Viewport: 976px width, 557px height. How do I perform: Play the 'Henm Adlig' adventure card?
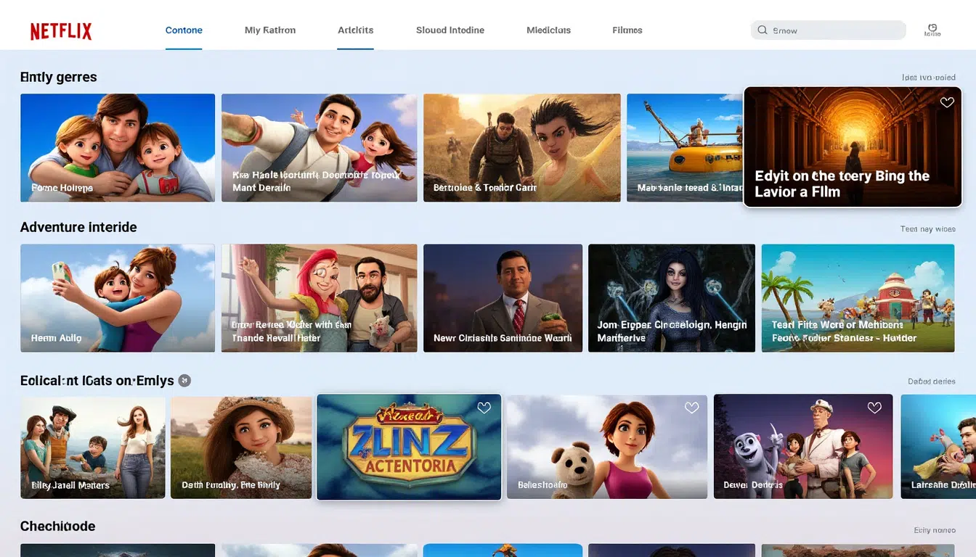coord(117,297)
